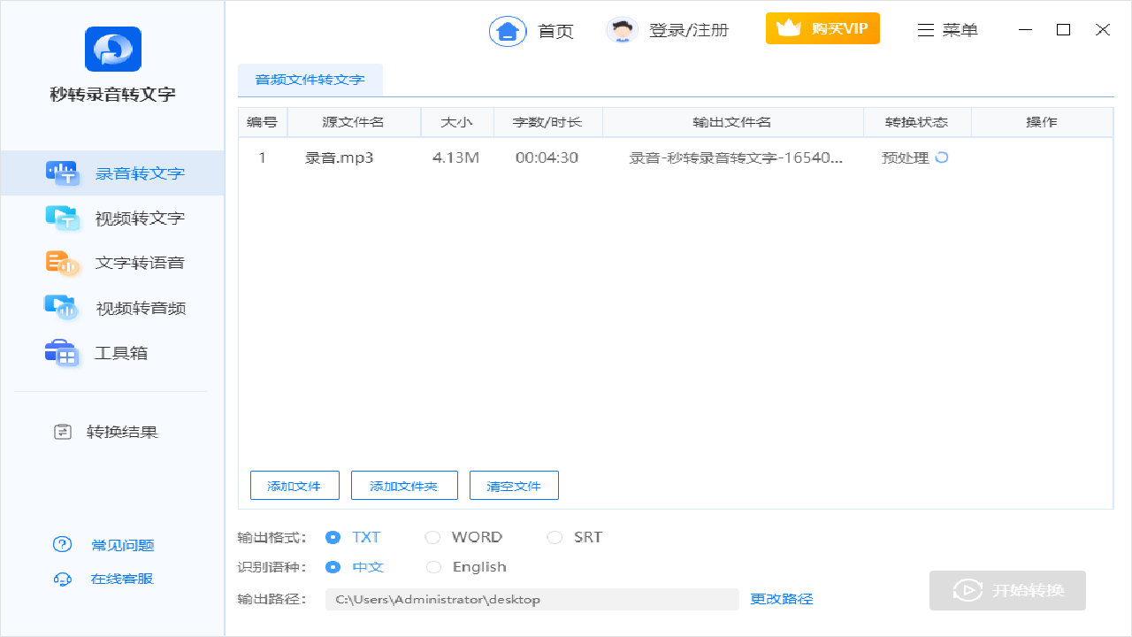Click 添加文件 to add files
The width and height of the screenshot is (1132, 637).
coord(294,485)
